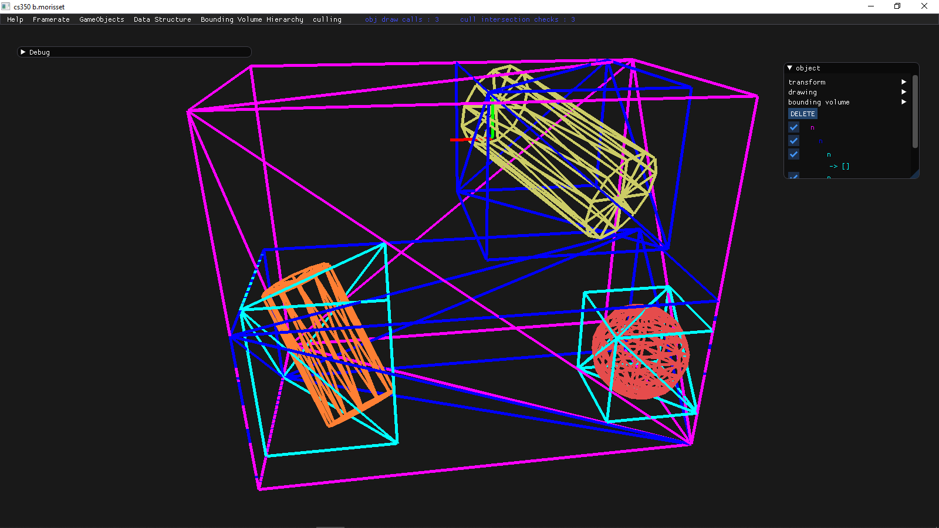Click the application icon in title bar
The width and height of the screenshot is (939, 528).
click(6, 6)
